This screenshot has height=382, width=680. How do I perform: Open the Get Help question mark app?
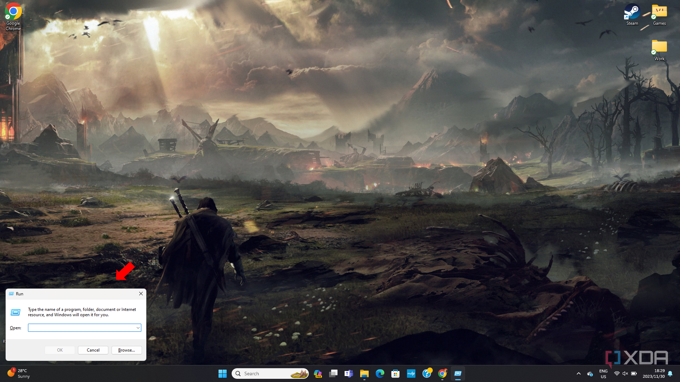(427, 374)
